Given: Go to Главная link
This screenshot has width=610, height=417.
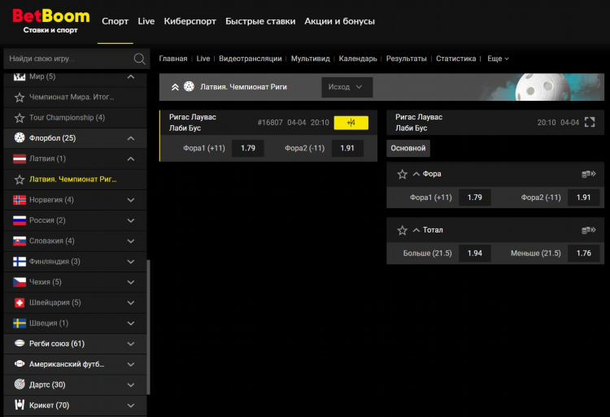Looking at the screenshot, I should pyautogui.click(x=172, y=59).
